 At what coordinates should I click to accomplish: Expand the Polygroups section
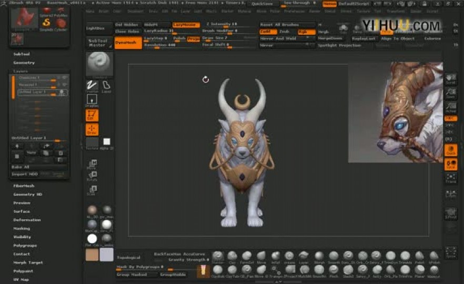25,246
